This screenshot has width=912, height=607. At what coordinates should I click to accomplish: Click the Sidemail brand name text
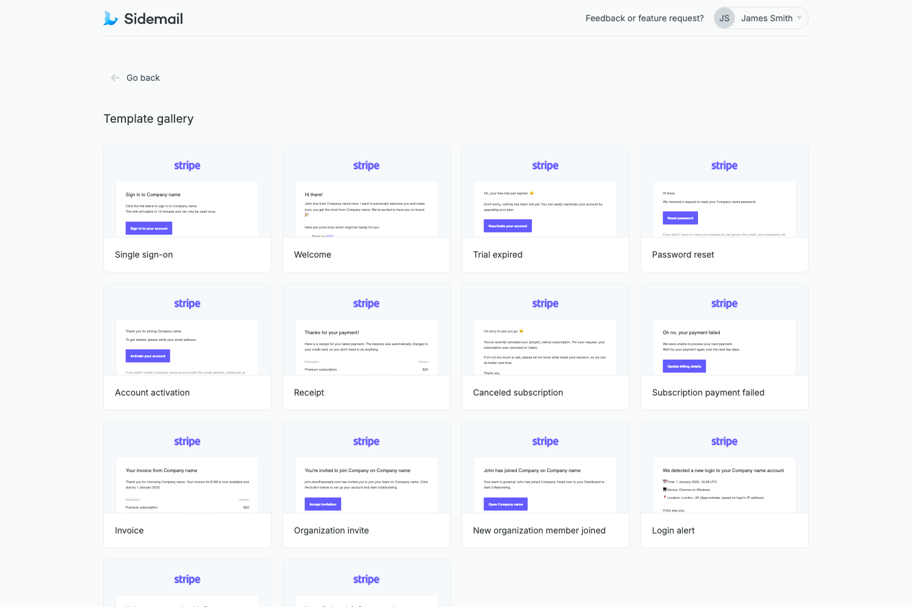153,19
